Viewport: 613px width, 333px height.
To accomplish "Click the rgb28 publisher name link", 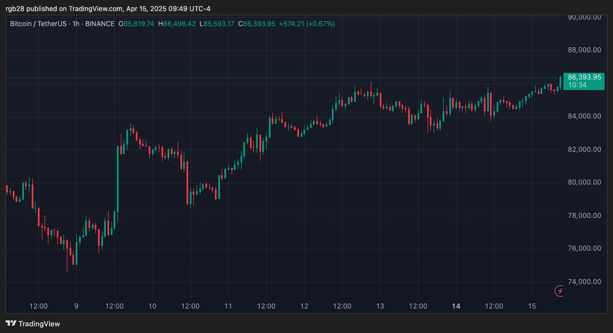I will (x=15, y=8).
